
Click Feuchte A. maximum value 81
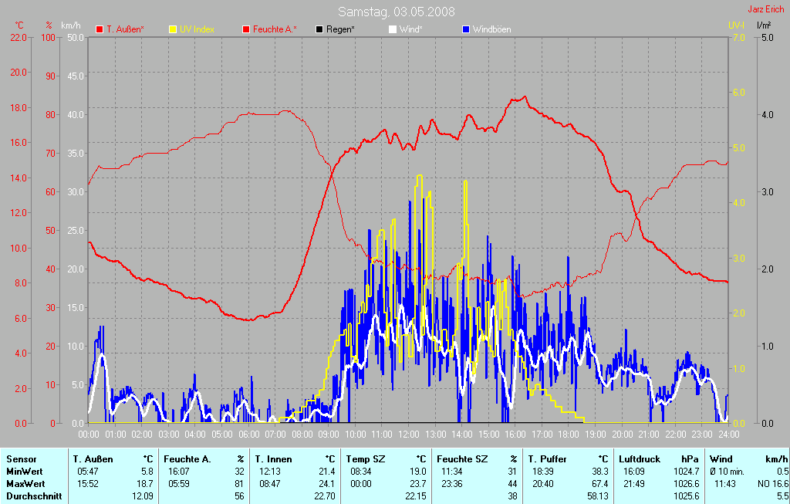coord(239,484)
